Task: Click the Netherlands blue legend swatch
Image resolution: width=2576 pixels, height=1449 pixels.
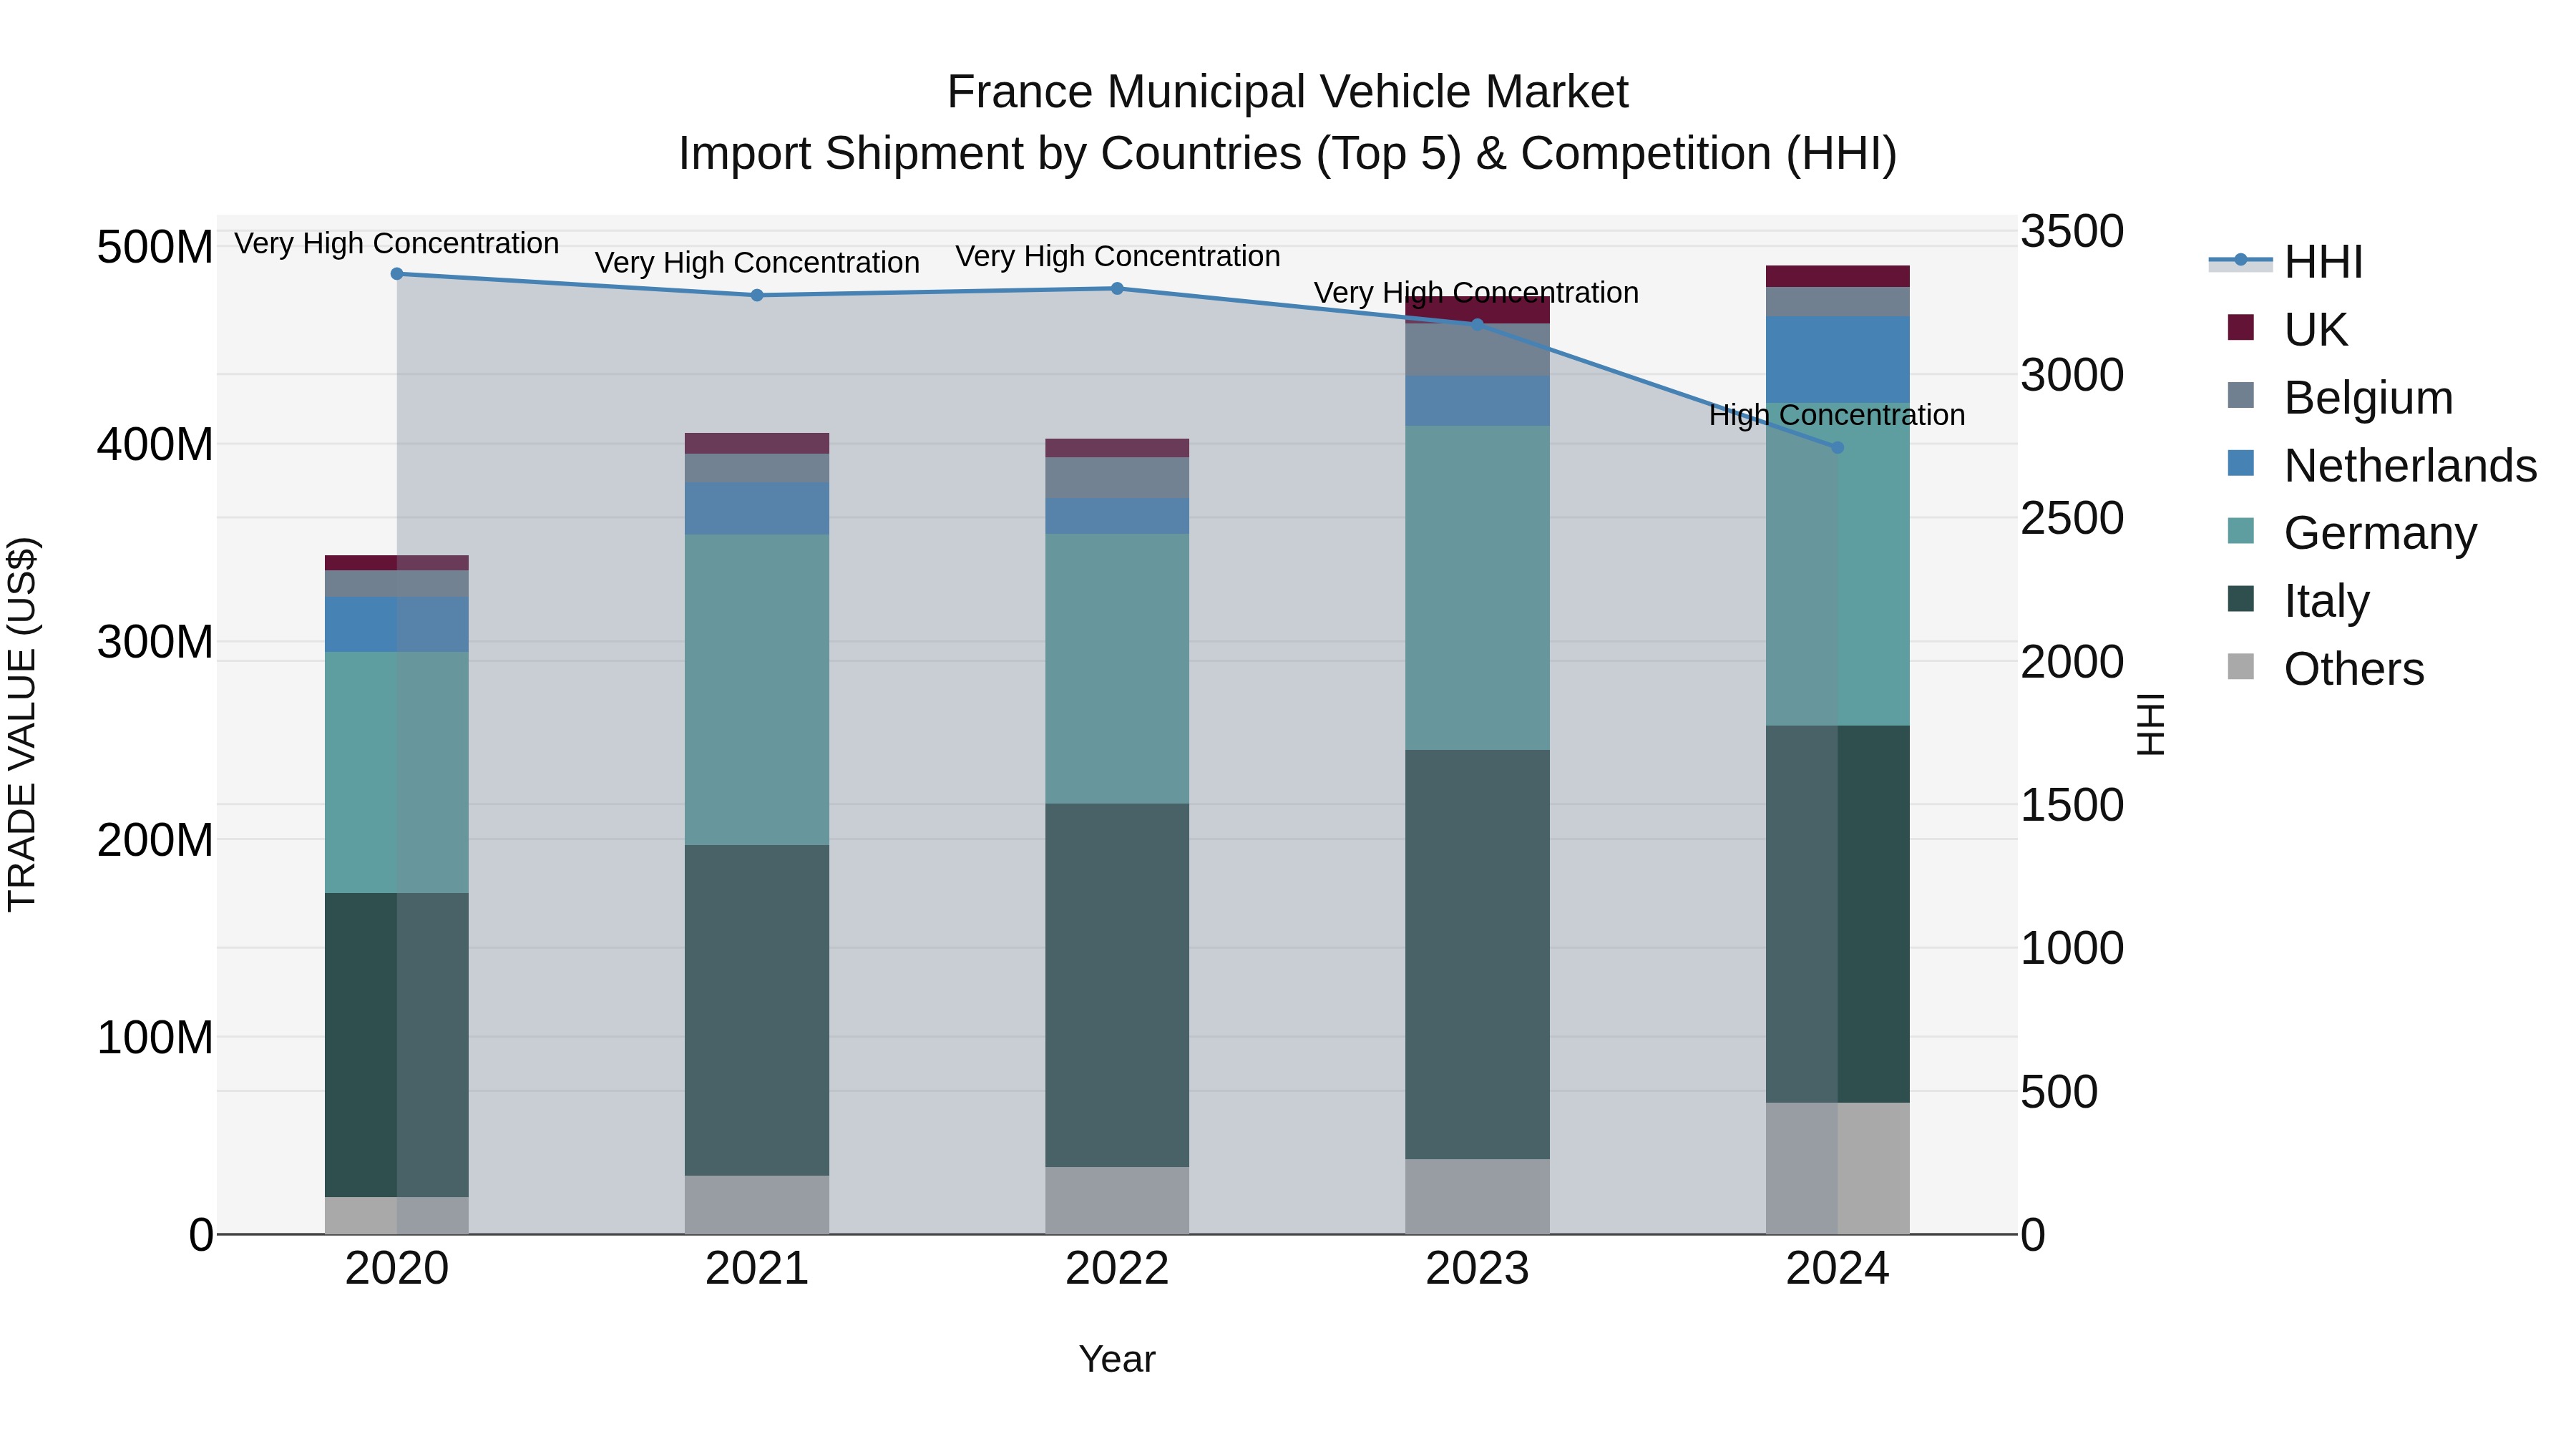Action: 2241,463
